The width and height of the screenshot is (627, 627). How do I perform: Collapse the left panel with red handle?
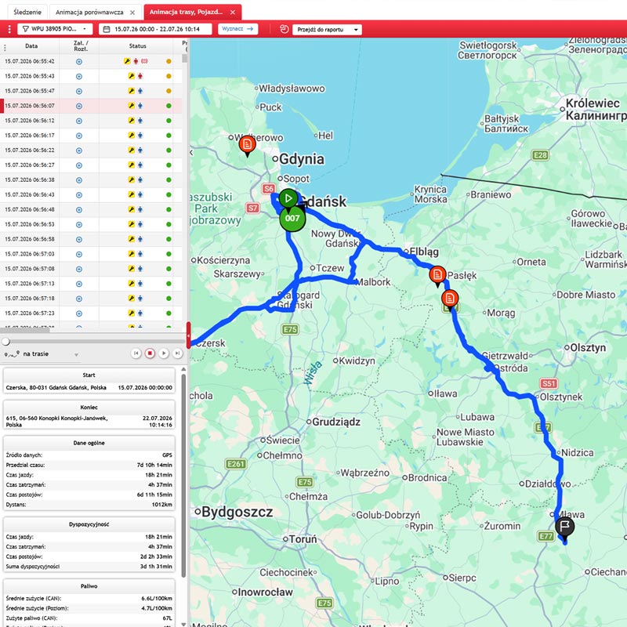(x=188, y=335)
